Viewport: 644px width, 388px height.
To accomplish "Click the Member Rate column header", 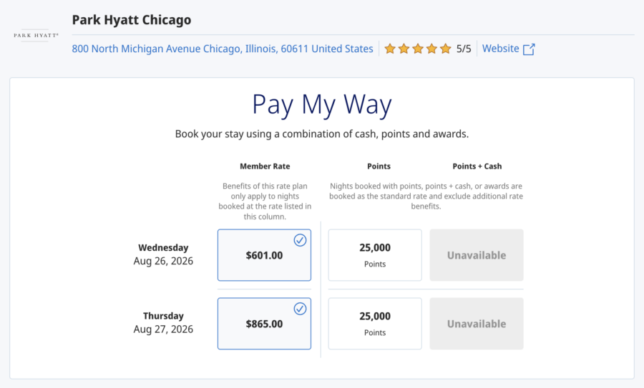I will tap(265, 166).
